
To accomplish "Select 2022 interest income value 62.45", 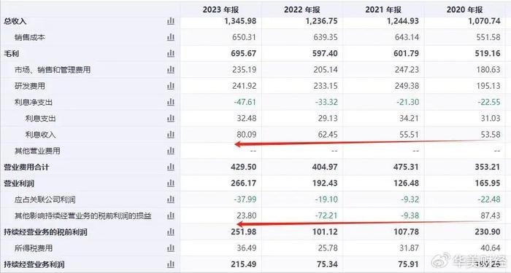I will tap(328, 135).
